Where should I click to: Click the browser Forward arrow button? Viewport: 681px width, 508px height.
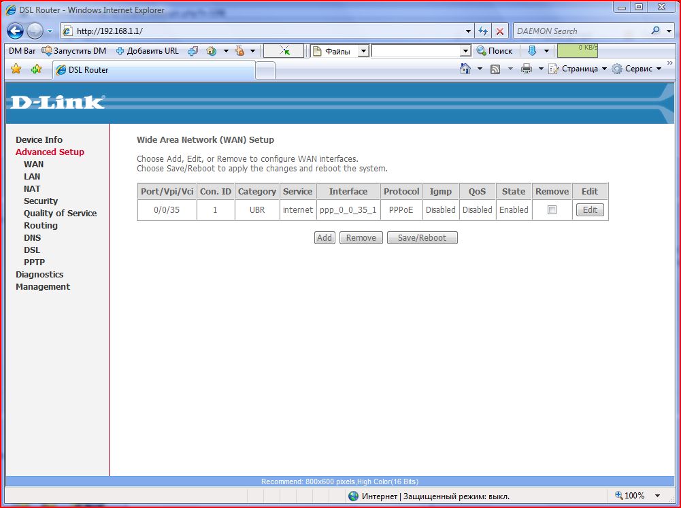(35, 31)
